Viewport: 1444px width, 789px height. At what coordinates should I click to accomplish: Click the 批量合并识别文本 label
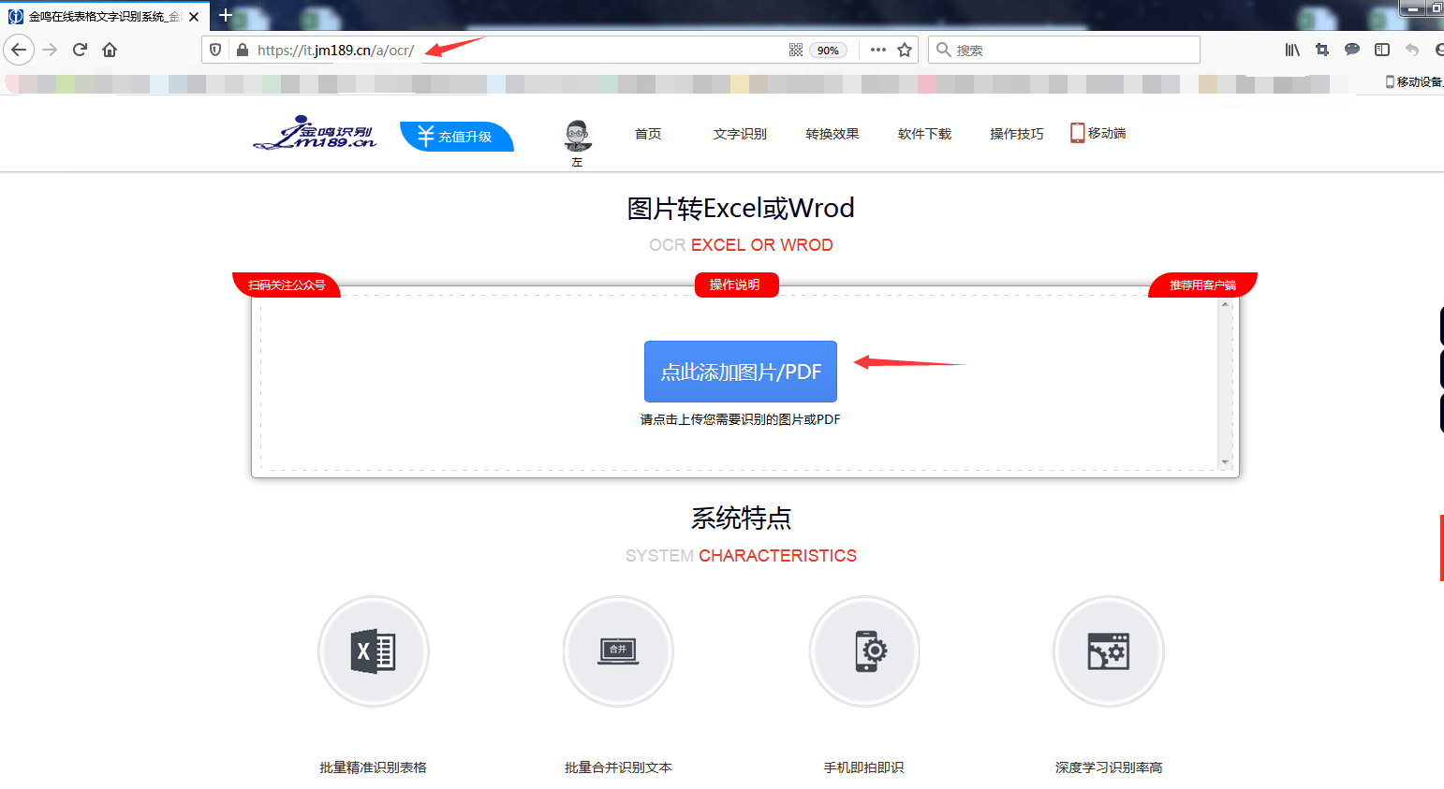click(618, 767)
